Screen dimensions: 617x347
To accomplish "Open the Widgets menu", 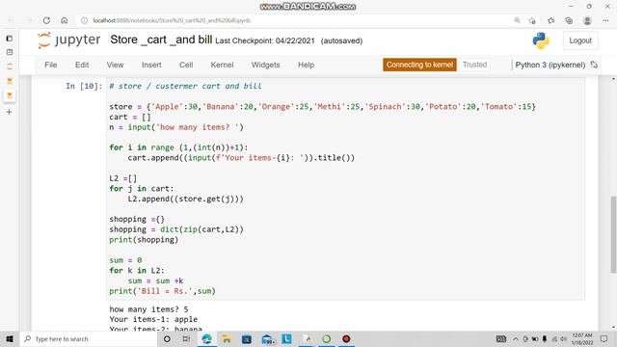I will 266,65.
